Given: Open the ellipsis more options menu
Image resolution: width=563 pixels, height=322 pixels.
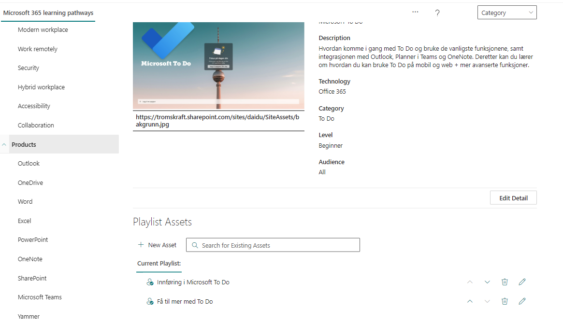Looking at the screenshot, I should pos(415,12).
